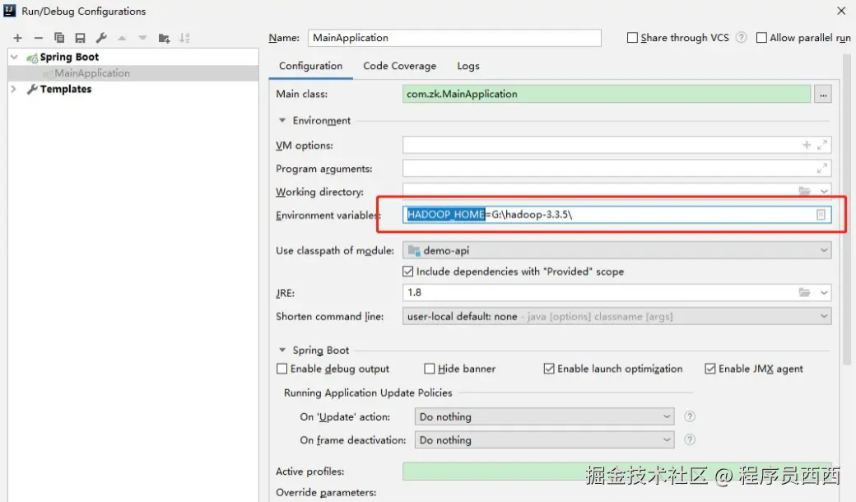Create new folder for configurations
The image size is (856, 502).
pos(164,38)
